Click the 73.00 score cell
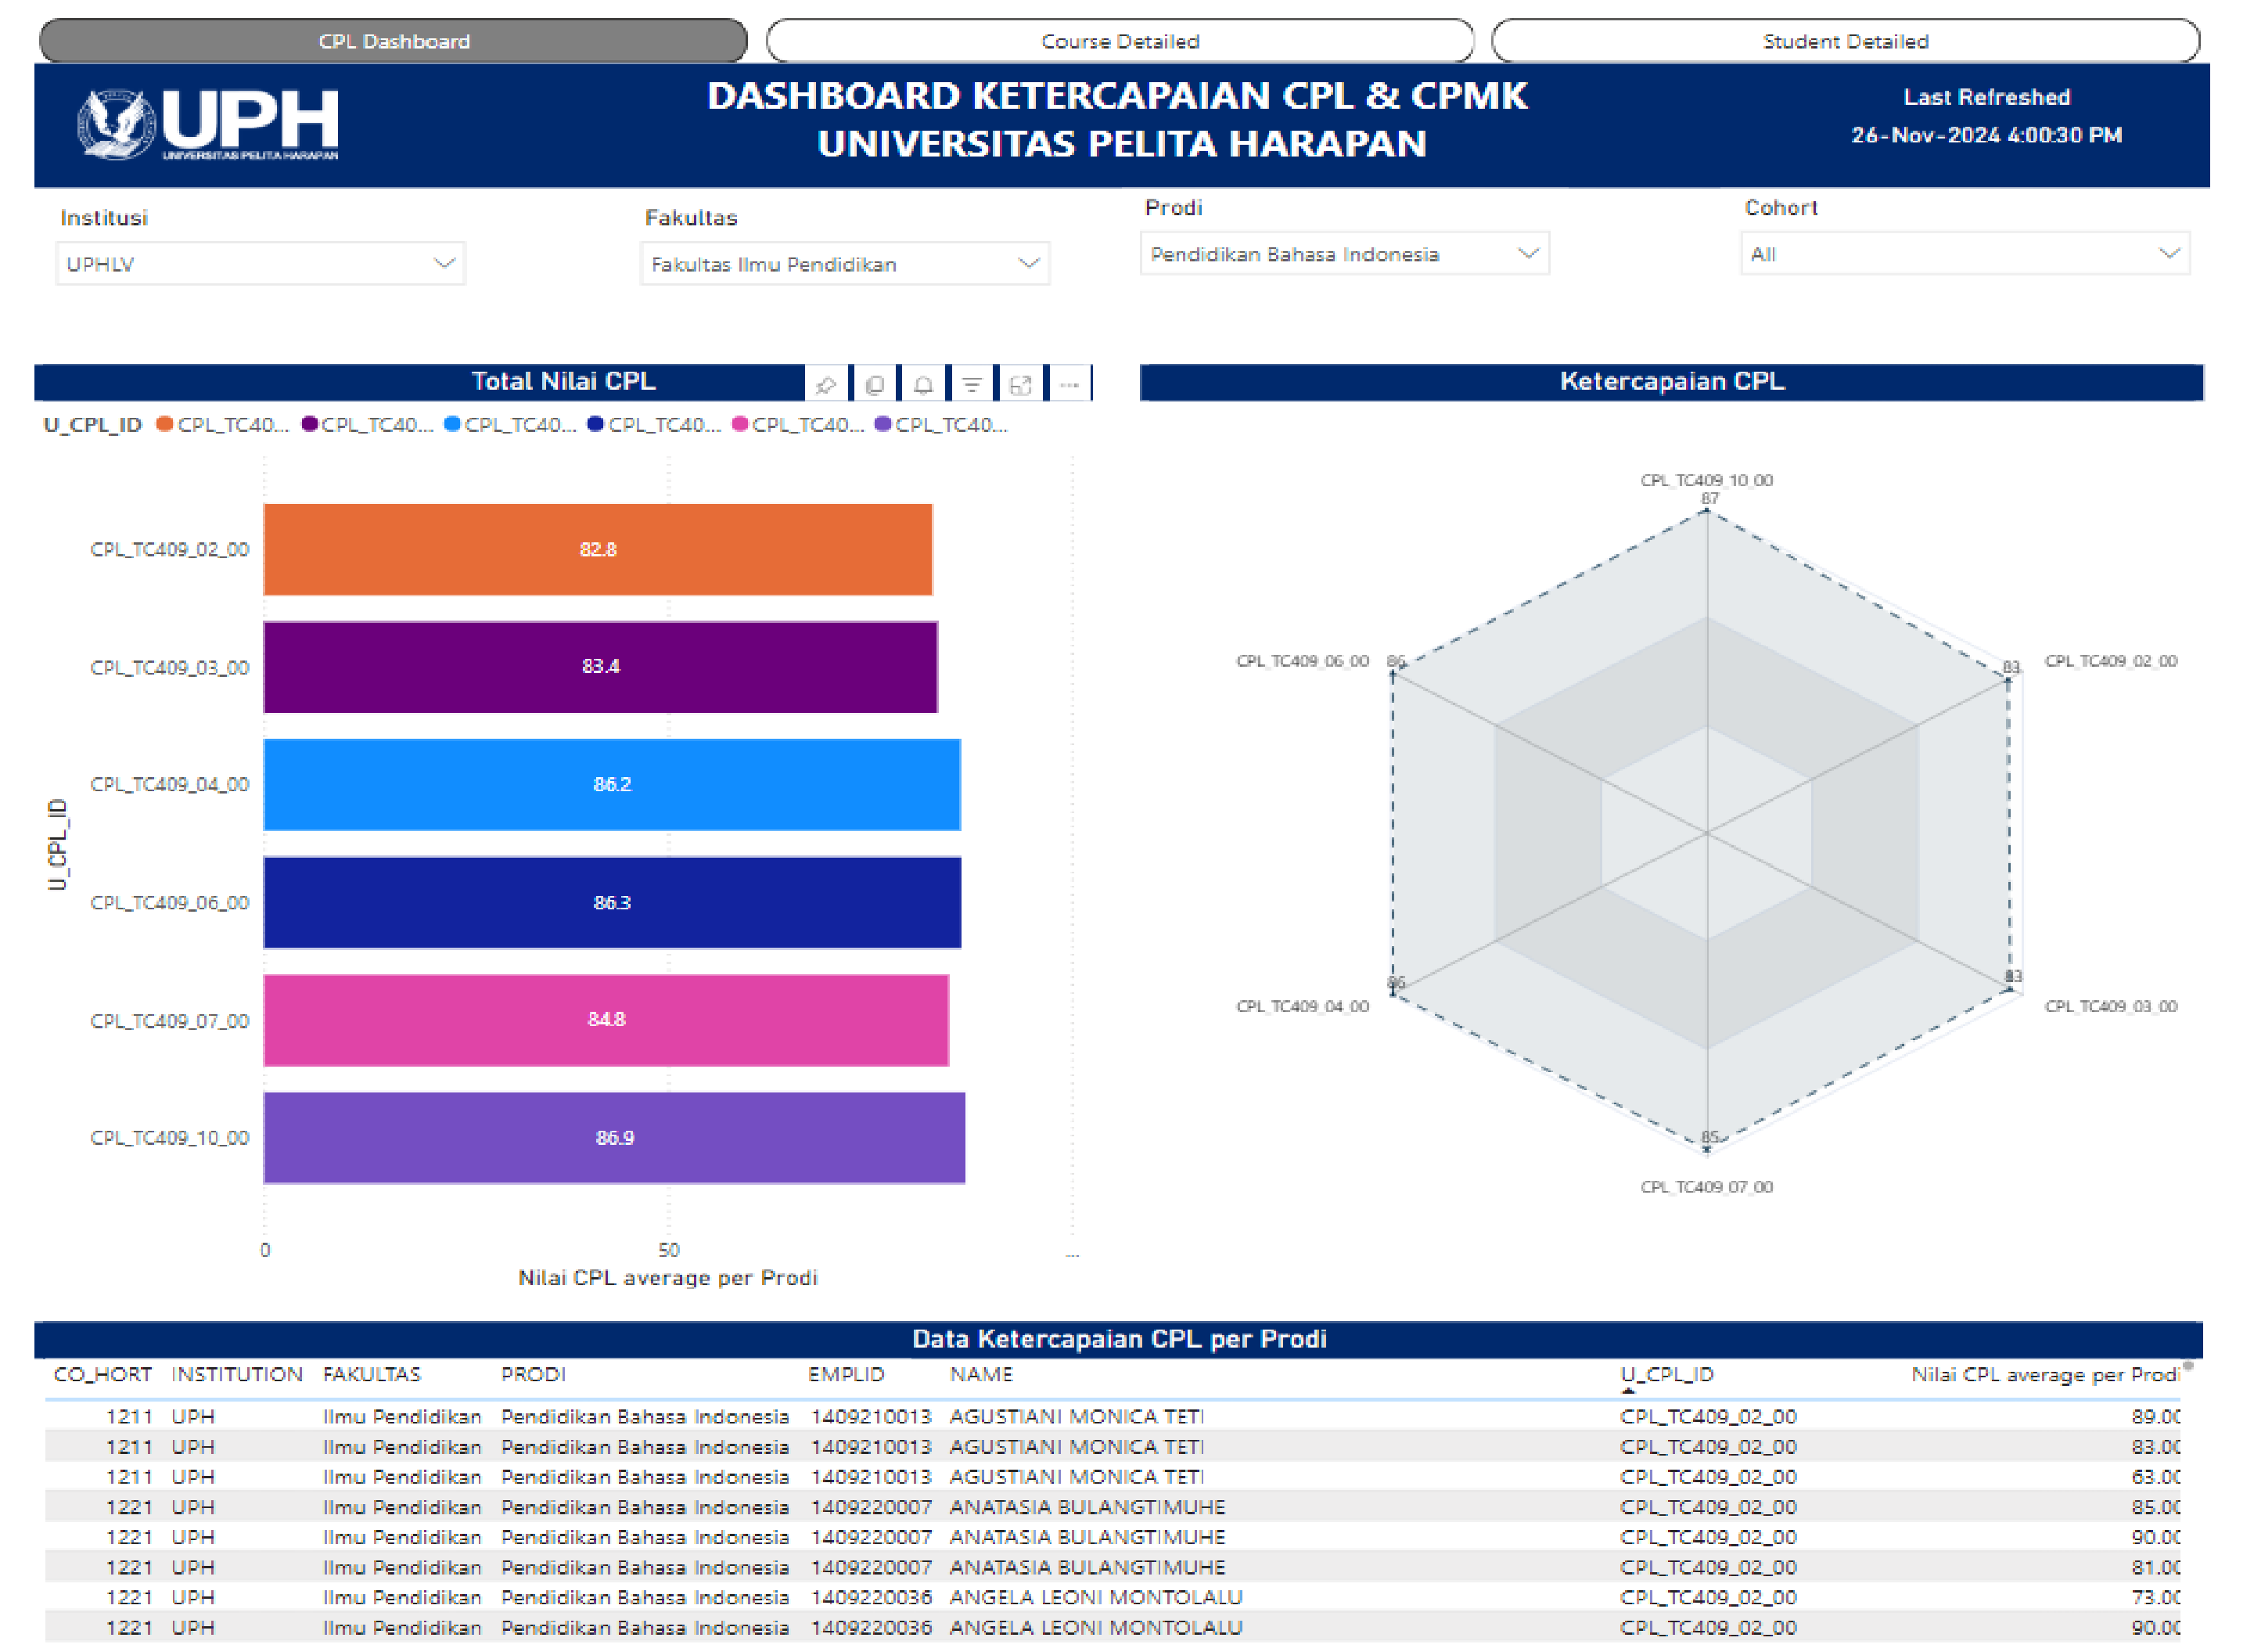 2156,1598
